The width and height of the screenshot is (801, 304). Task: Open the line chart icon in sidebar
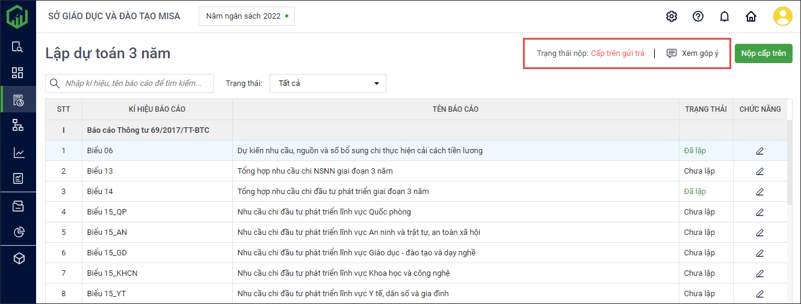point(18,153)
